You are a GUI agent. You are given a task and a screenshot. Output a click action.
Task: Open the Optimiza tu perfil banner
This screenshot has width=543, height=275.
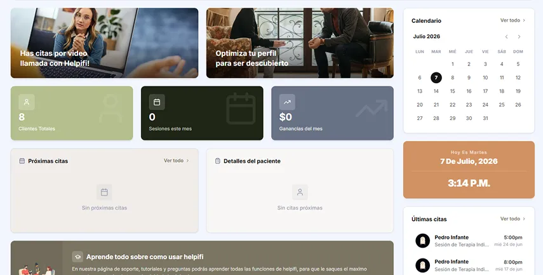pyautogui.click(x=300, y=43)
